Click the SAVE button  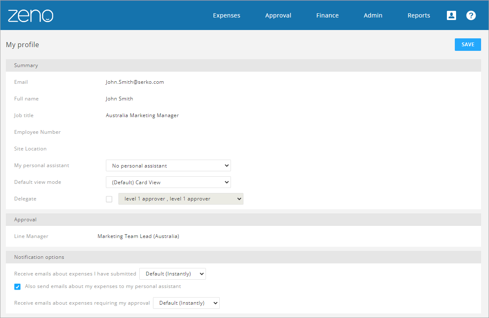coord(468,45)
